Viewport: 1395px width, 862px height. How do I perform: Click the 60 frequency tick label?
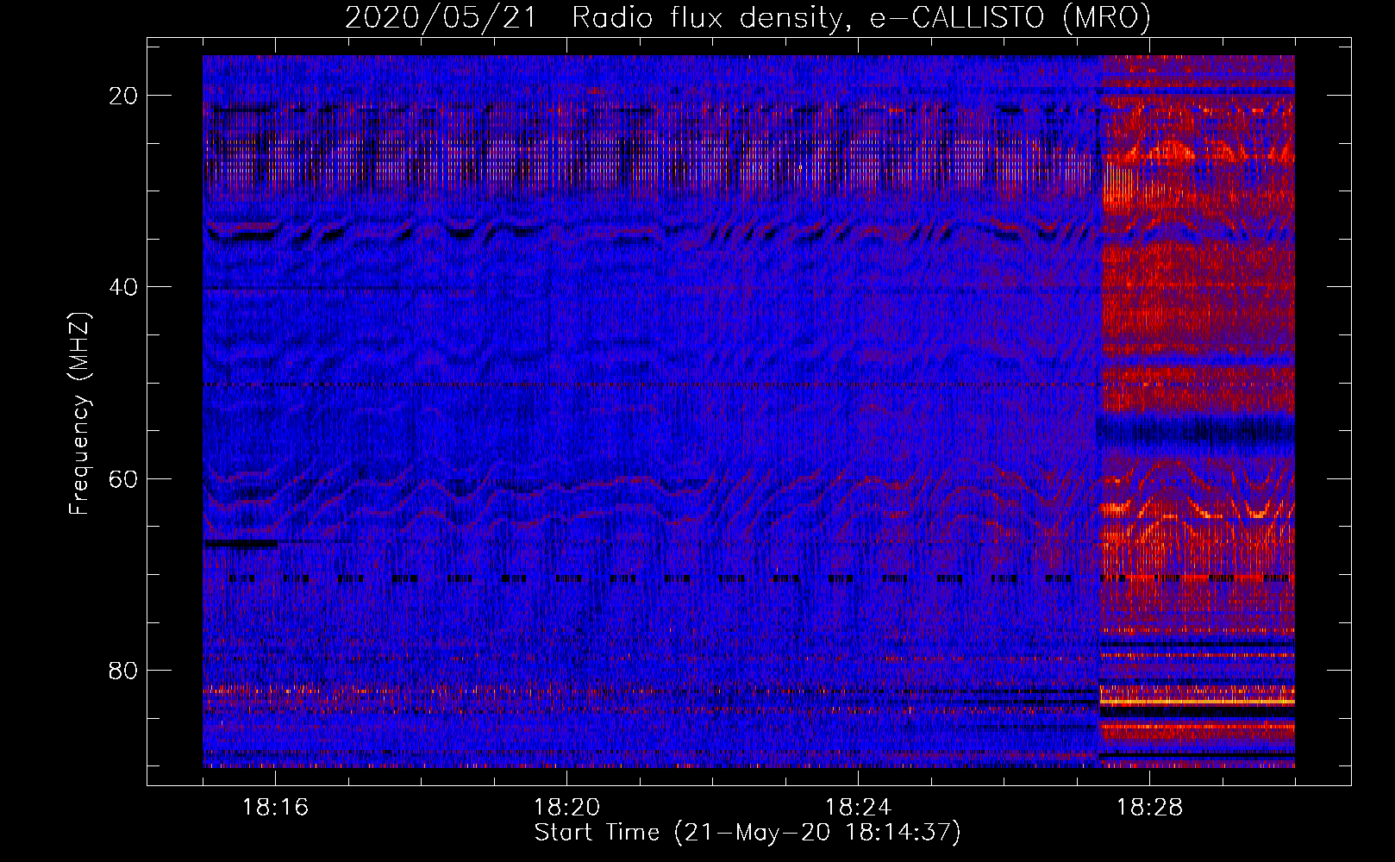pos(124,478)
